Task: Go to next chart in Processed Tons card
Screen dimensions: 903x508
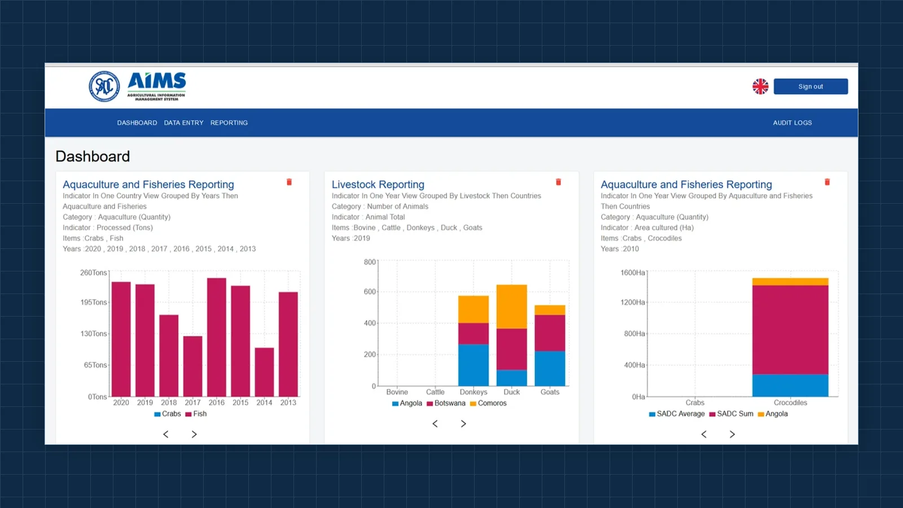Action: pyautogui.click(x=194, y=434)
